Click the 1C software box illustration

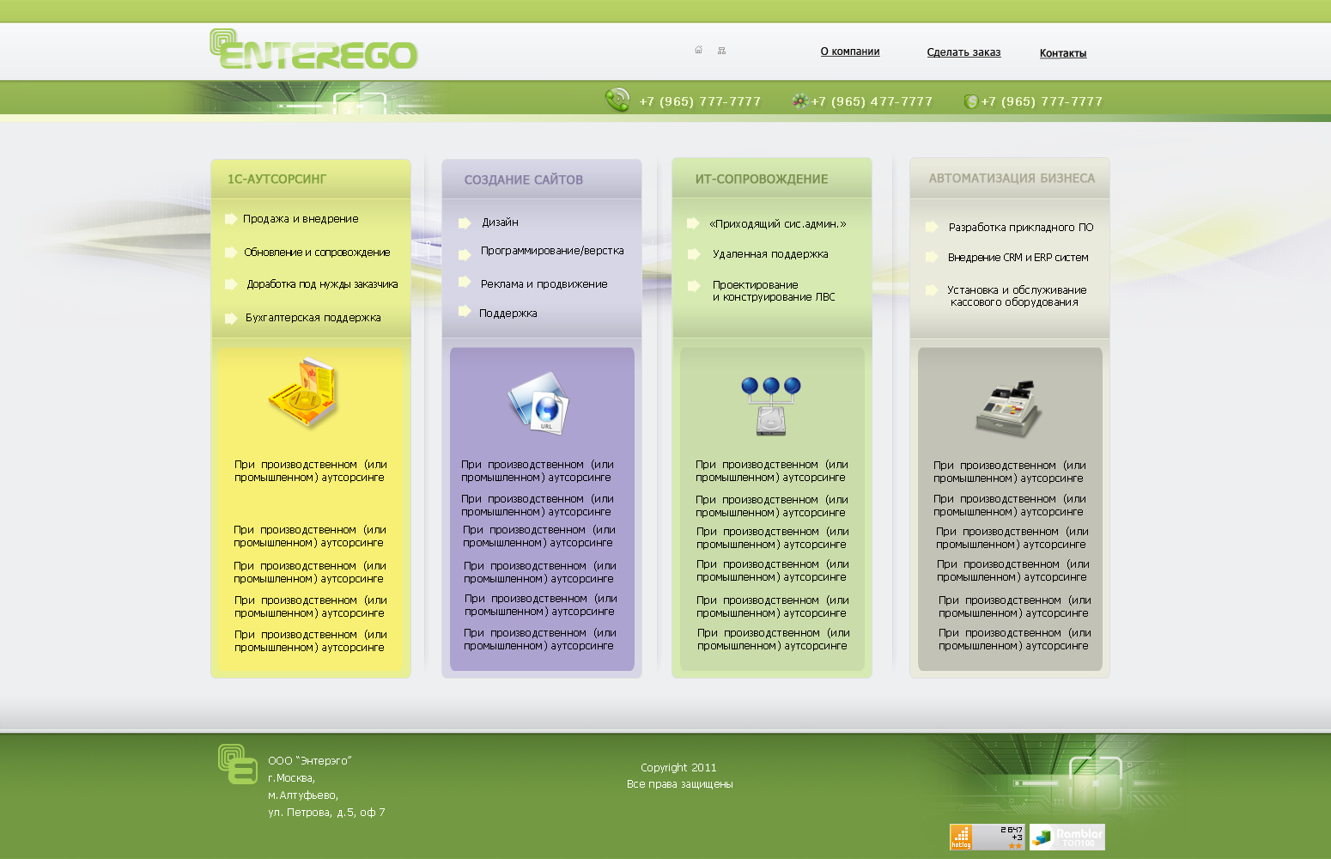click(x=303, y=393)
